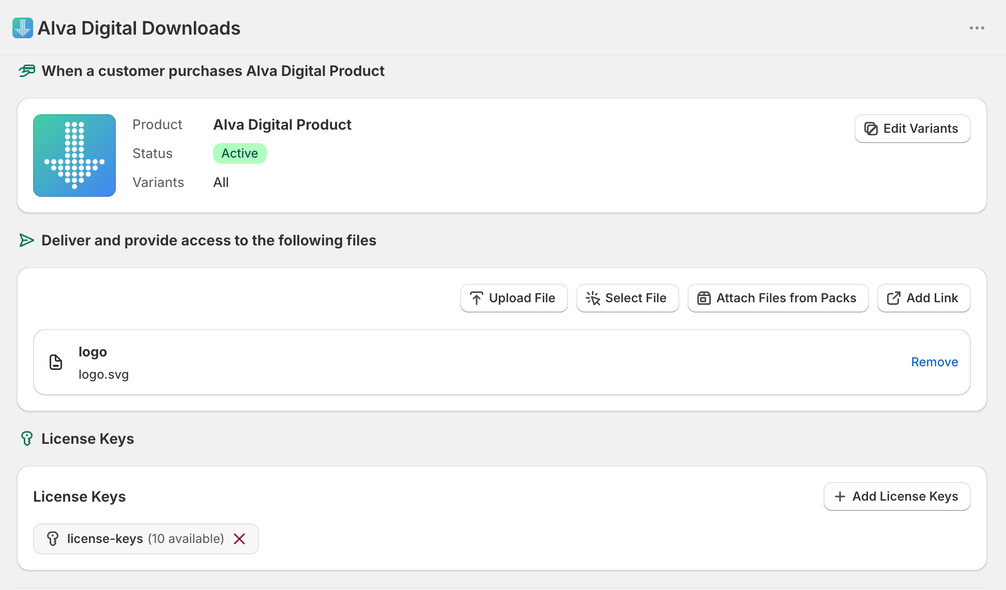Click the license-keys (10 available) tag

pyautogui.click(x=146, y=539)
